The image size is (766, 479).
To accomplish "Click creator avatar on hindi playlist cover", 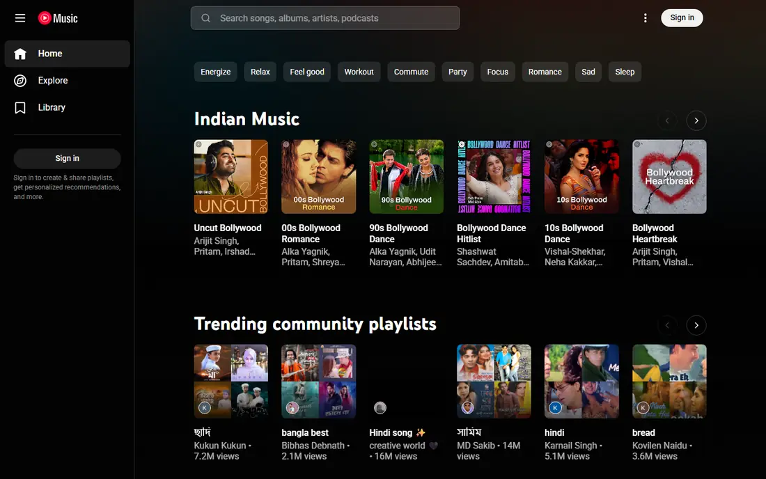I will 555,407.
